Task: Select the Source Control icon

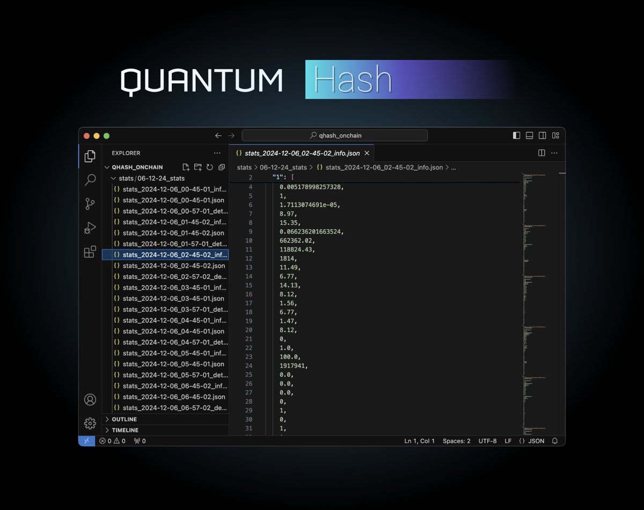Action: [x=90, y=204]
